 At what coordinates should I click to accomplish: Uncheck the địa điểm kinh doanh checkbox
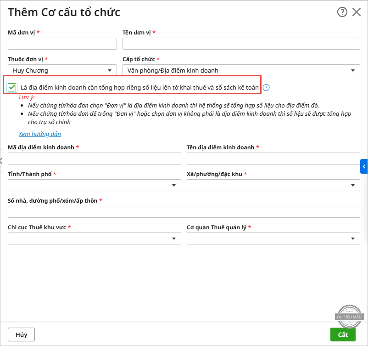tap(12, 87)
